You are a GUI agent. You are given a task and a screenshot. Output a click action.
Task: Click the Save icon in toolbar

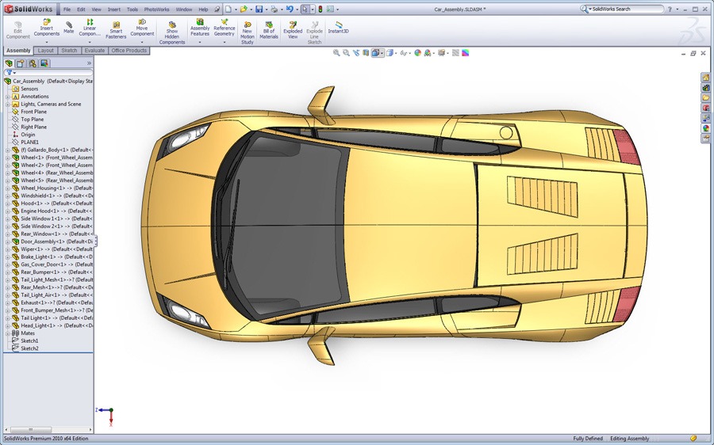[259, 10]
